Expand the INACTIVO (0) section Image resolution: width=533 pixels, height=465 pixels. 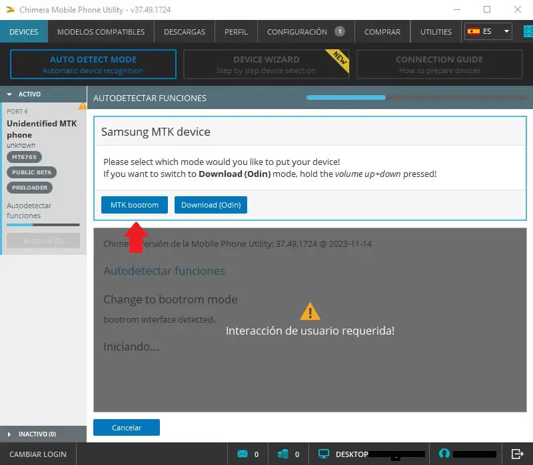[10, 434]
